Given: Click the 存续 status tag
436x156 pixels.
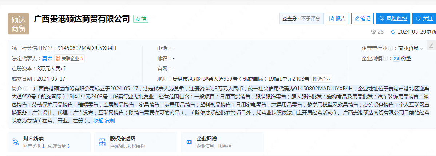Looking at the screenshot, I should [x=141, y=19].
